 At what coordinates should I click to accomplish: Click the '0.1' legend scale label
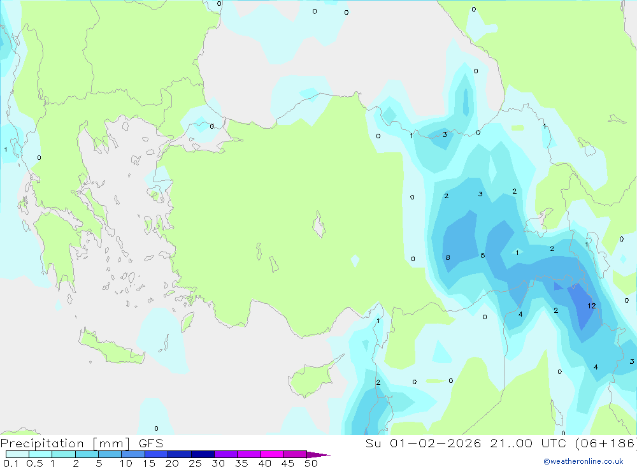tap(11, 463)
